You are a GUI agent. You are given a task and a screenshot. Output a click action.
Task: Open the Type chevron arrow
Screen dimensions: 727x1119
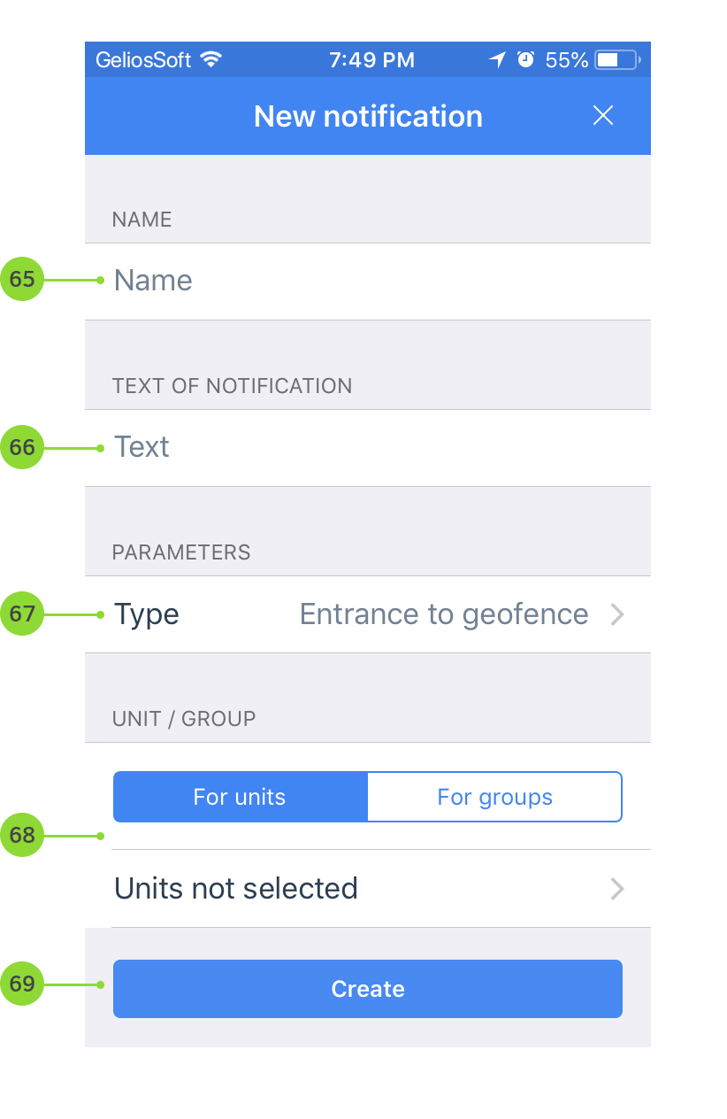tap(617, 614)
